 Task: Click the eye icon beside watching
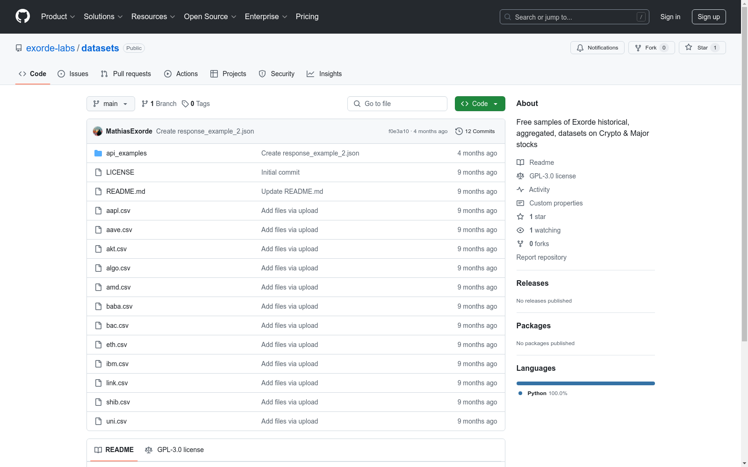[520, 230]
